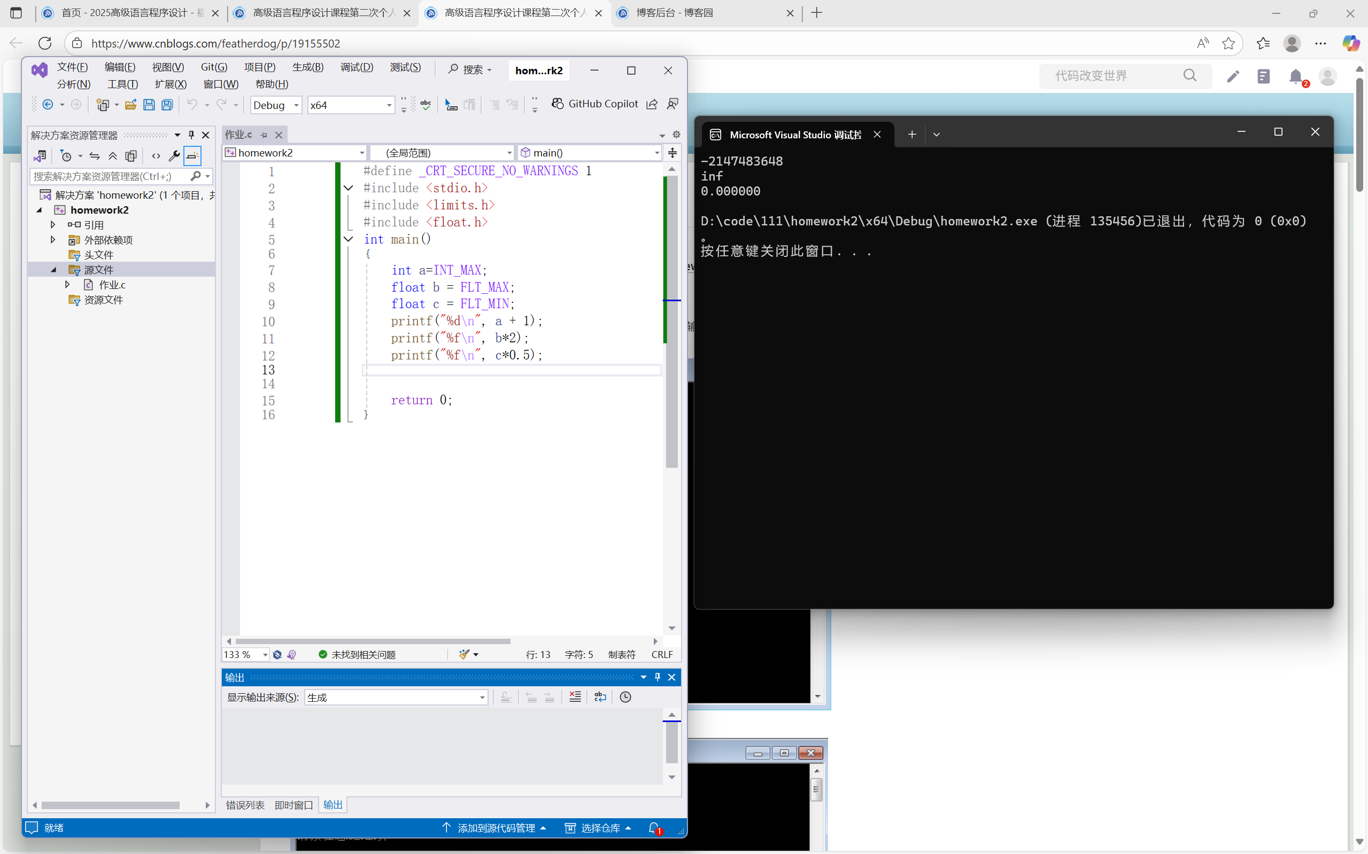Viewport: 1368px width, 854px height.
Task: Expand the 作业.c tree node
Action: click(x=67, y=285)
